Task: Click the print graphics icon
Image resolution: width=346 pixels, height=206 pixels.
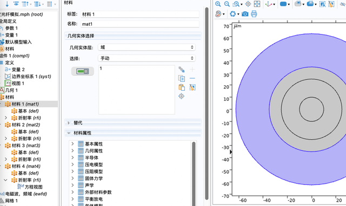Action: 254,14
